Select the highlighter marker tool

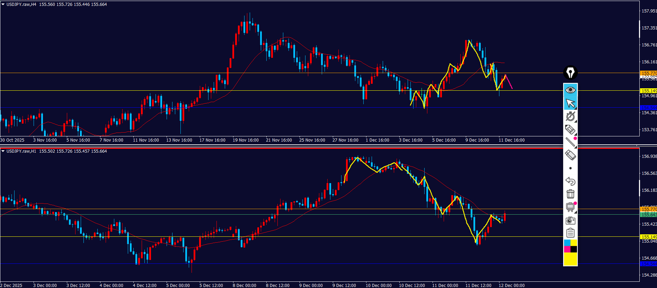(x=570, y=129)
